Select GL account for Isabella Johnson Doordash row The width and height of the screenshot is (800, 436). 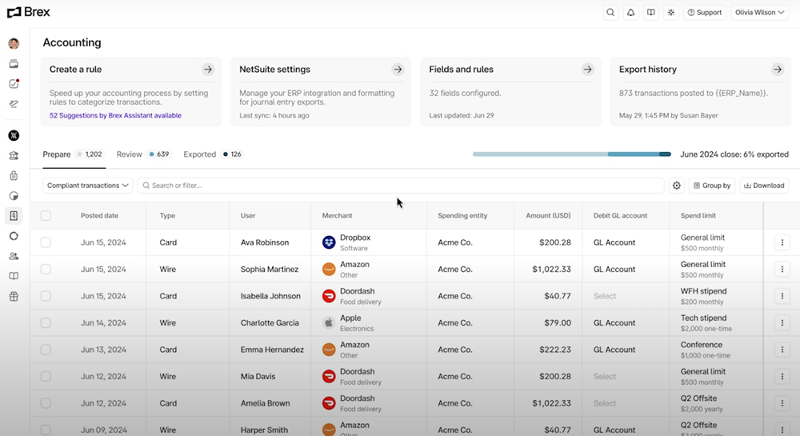[x=605, y=296]
